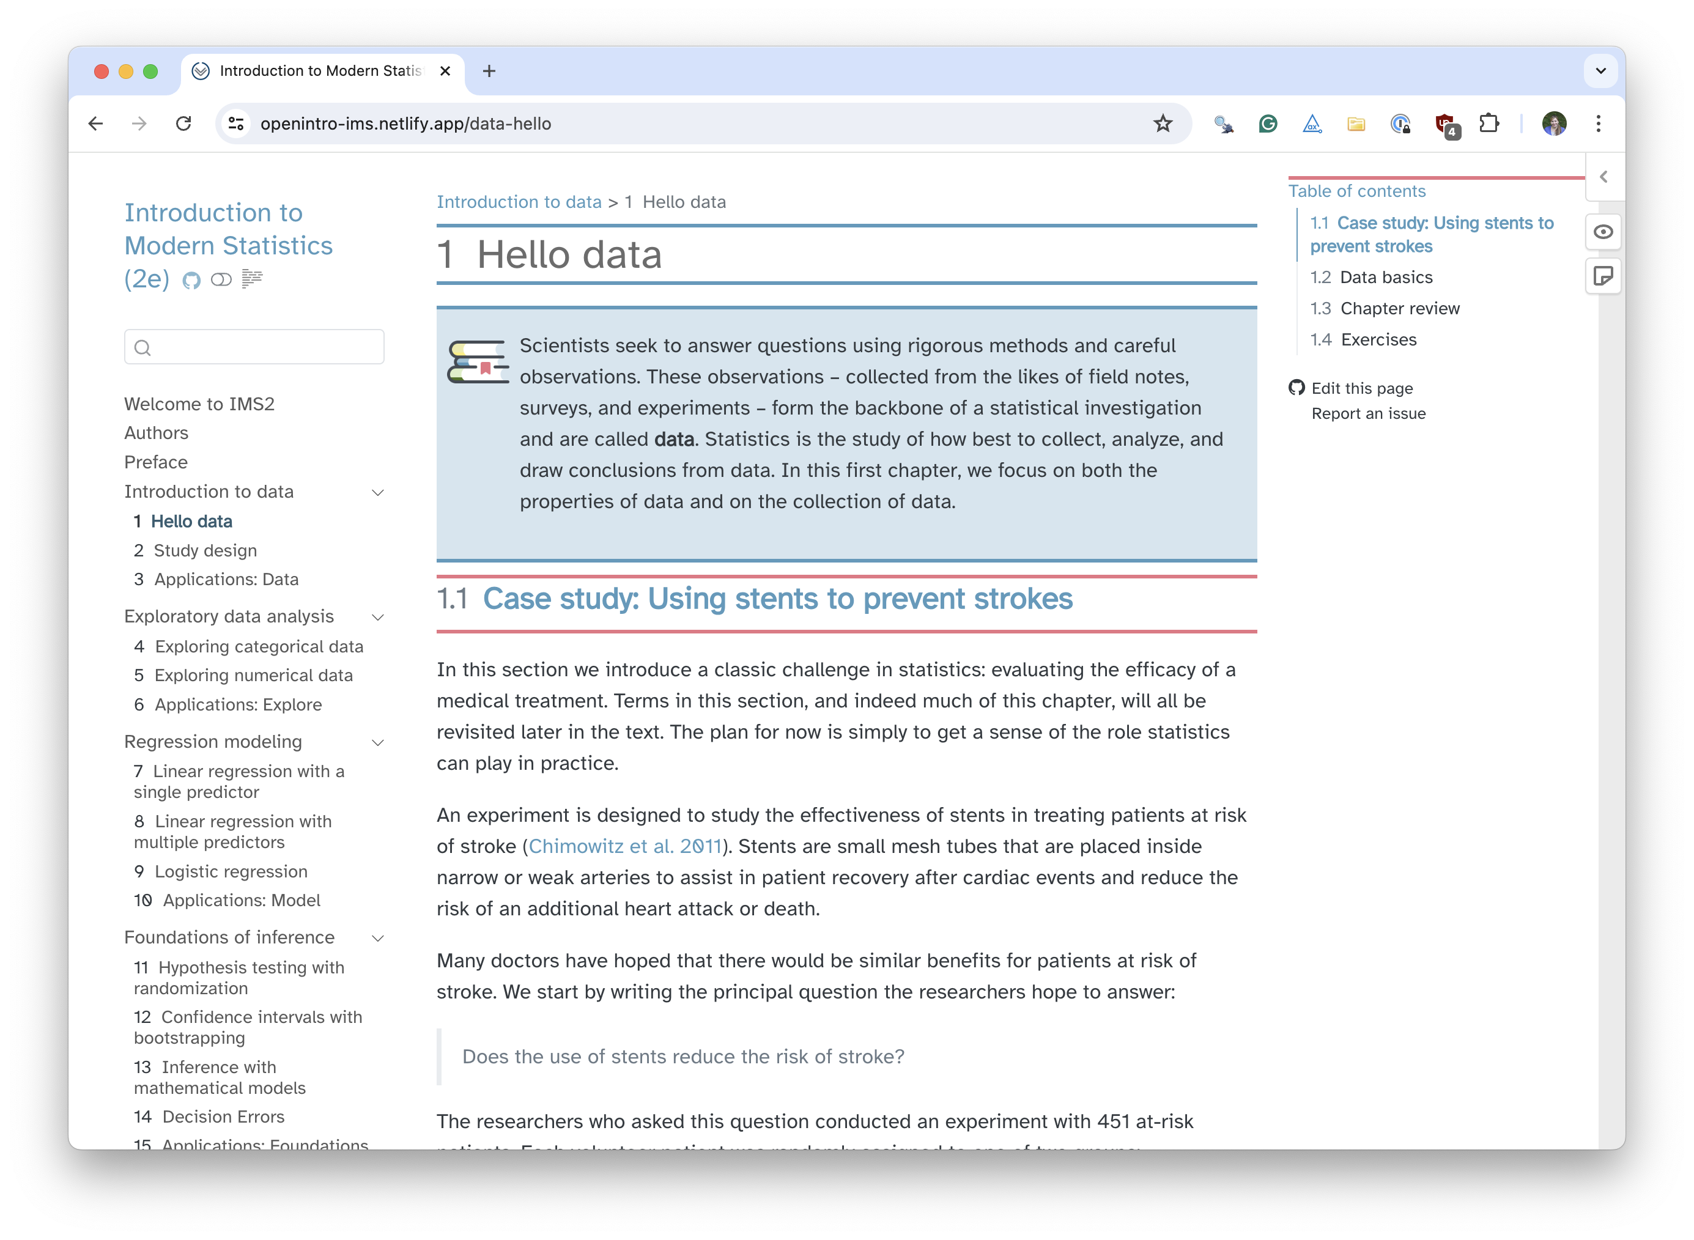Screen dimensions: 1694x1240
Task: Open the annotation sticky-note icon on the right edge
Action: coord(1603,276)
